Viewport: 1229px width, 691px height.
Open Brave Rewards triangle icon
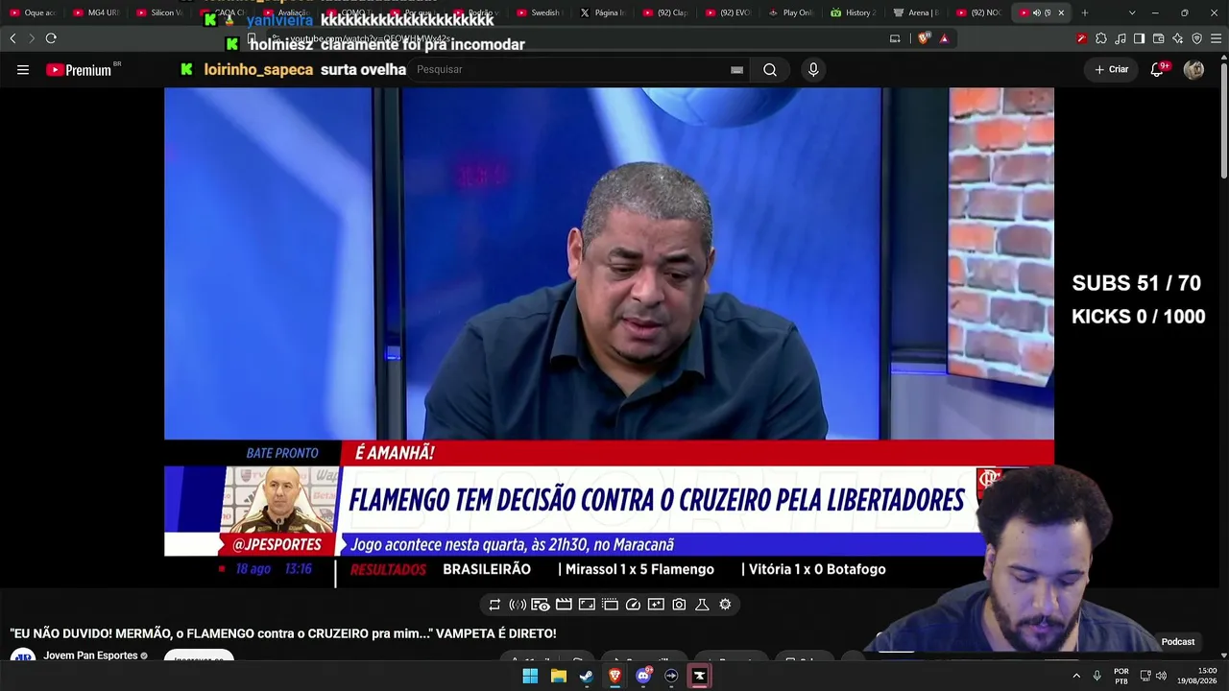tap(944, 38)
